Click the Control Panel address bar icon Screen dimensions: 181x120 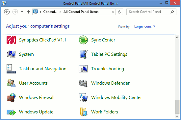[36, 11]
